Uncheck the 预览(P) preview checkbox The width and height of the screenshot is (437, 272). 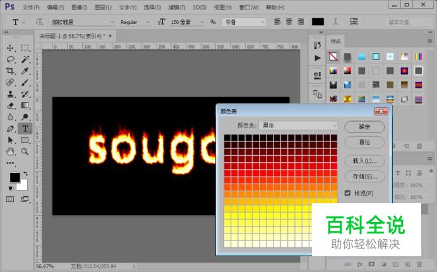(347, 193)
